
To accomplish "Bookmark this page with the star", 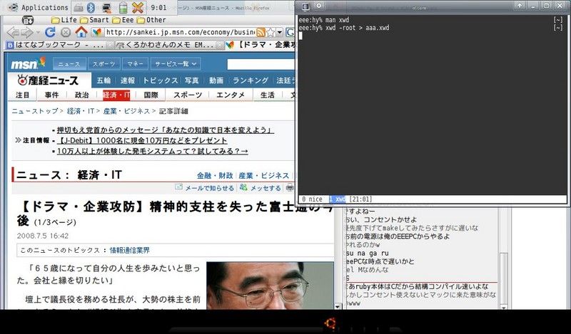I will click(271, 33).
